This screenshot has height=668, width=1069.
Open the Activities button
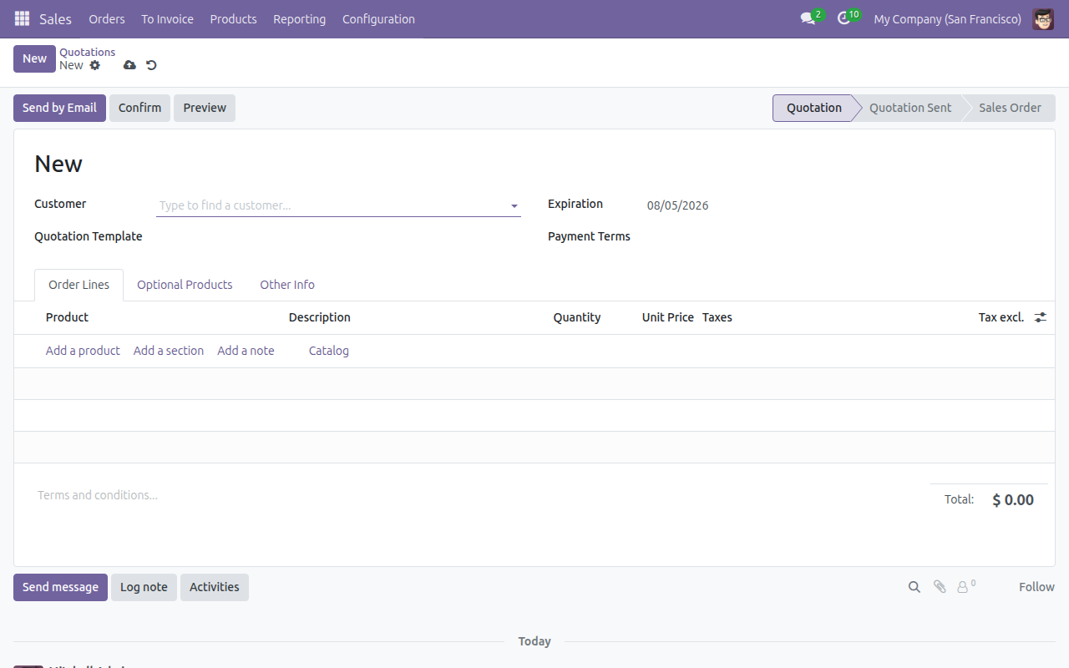pos(215,587)
